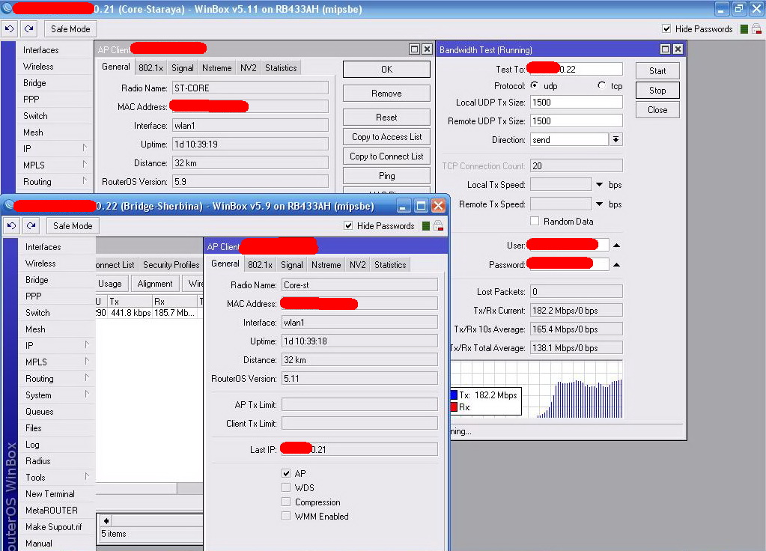
Task: Enable the Random Data checkbox
Action: click(x=535, y=222)
